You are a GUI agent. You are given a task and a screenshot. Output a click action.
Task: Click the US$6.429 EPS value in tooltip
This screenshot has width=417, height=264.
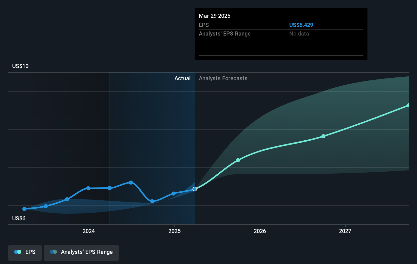301,25
